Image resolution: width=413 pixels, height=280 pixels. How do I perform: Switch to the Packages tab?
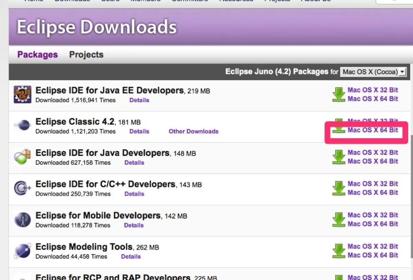(38, 55)
